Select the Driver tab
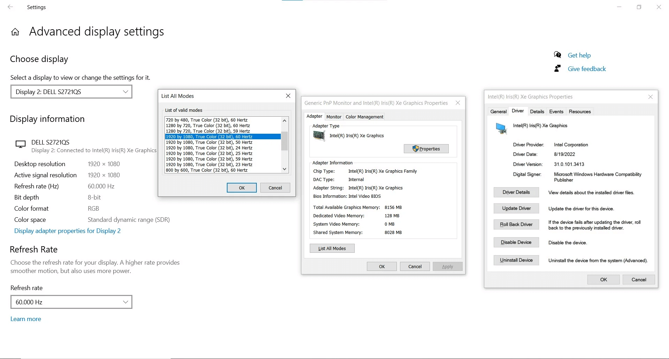The height and width of the screenshot is (359, 669). [518, 111]
